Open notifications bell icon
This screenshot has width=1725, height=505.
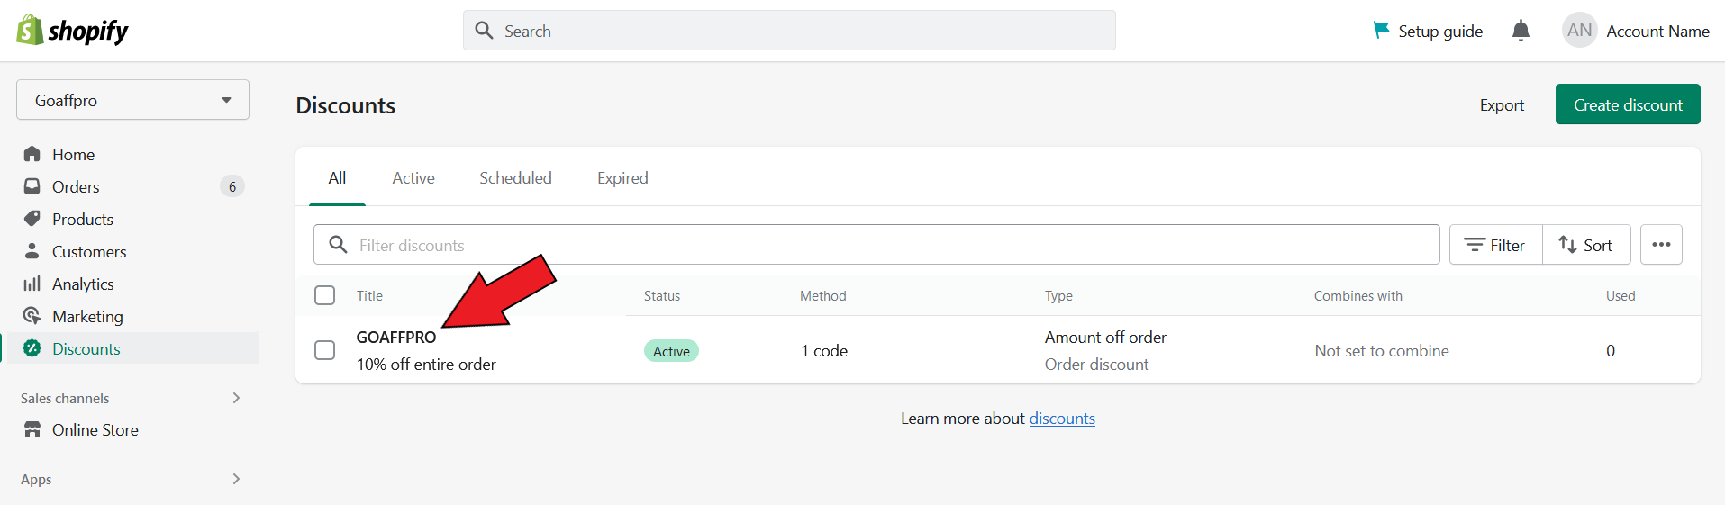tap(1521, 31)
